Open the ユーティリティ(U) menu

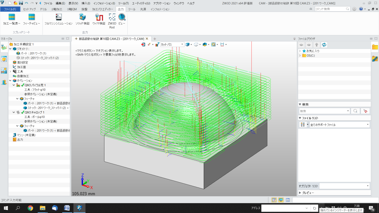tap(141, 3)
